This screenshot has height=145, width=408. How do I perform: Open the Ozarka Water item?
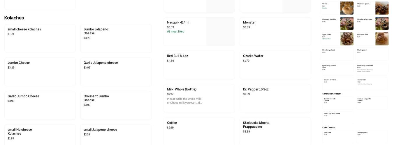coord(275,65)
